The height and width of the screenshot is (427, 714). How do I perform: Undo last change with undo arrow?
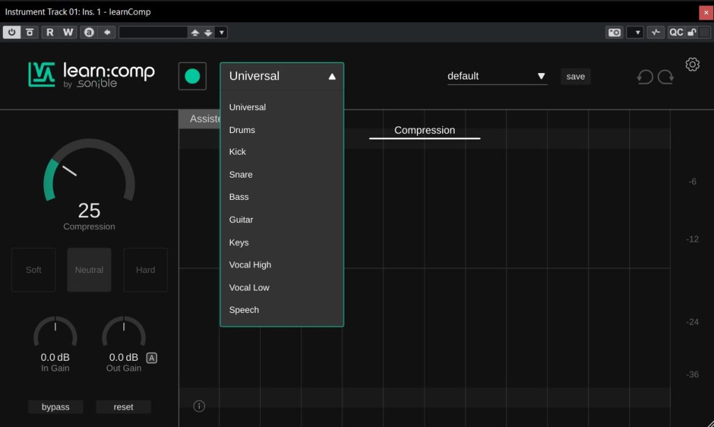click(645, 77)
